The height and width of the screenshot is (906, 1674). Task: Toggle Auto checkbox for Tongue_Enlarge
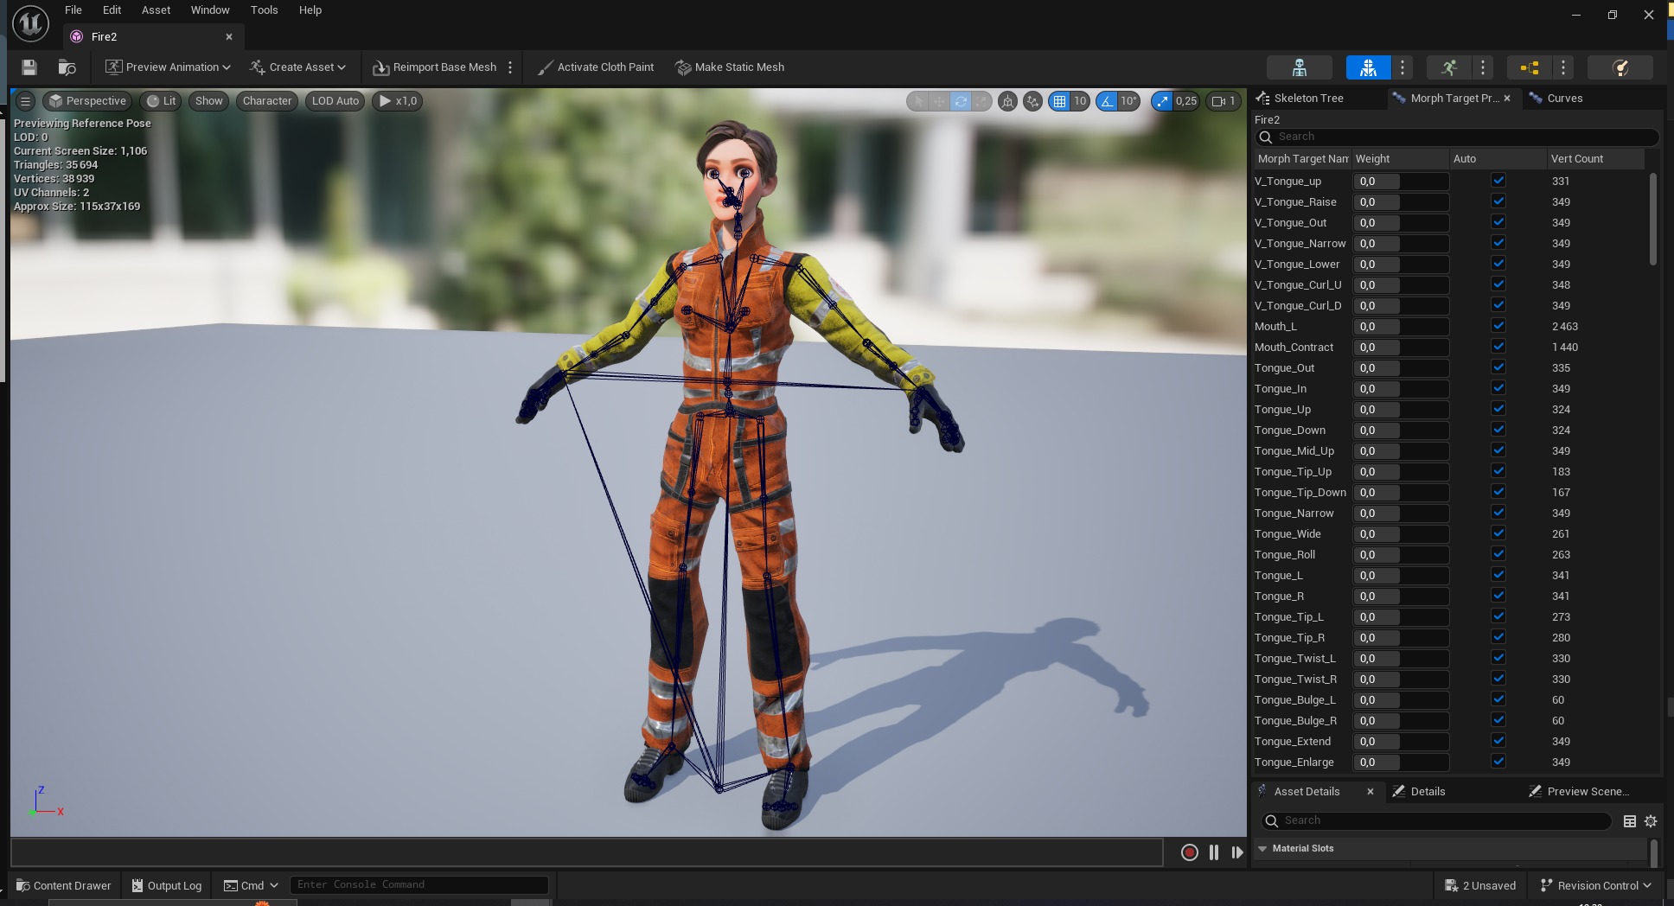click(1498, 762)
